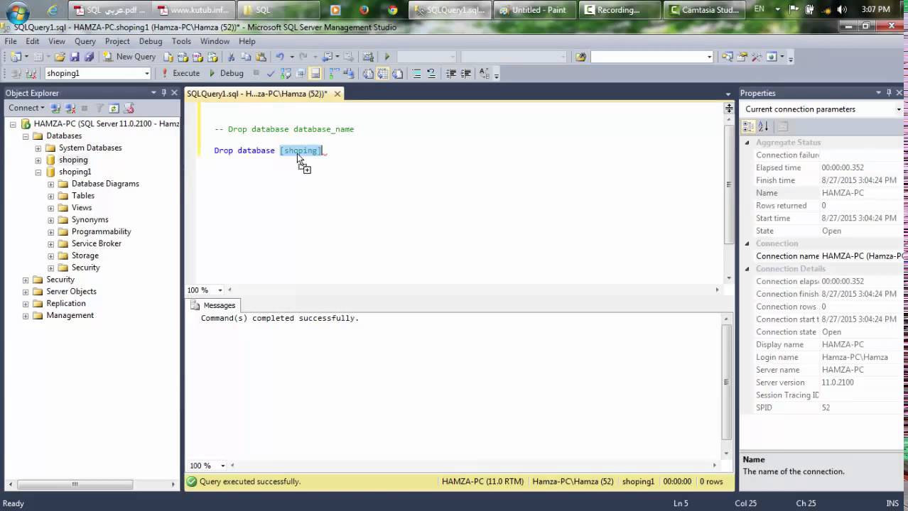Click the Alphabetical sort icon in Properties
Image resolution: width=908 pixels, height=511 pixels.
(763, 126)
